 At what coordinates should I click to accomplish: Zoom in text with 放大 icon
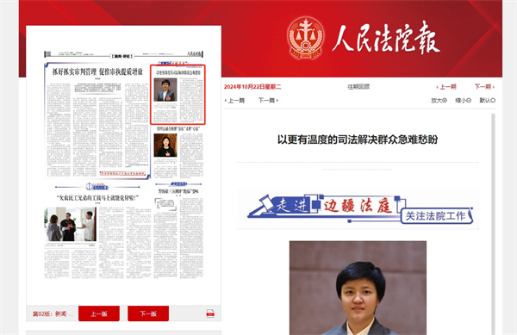point(439,100)
